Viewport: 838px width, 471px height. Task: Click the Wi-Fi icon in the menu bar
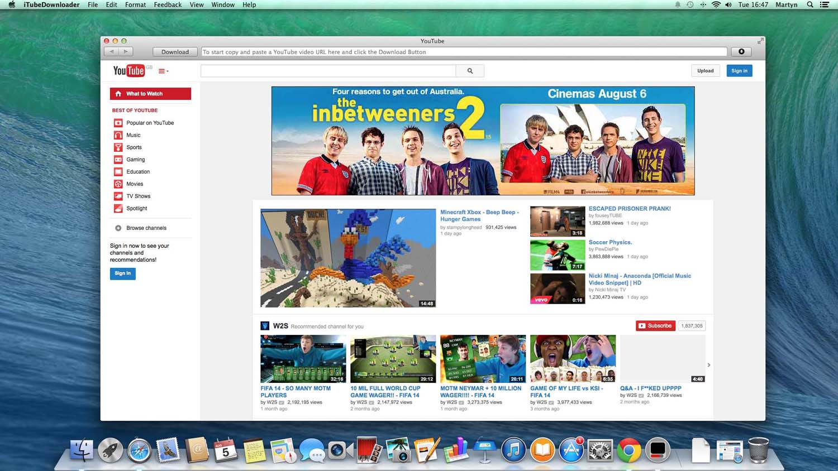tap(716, 4)
